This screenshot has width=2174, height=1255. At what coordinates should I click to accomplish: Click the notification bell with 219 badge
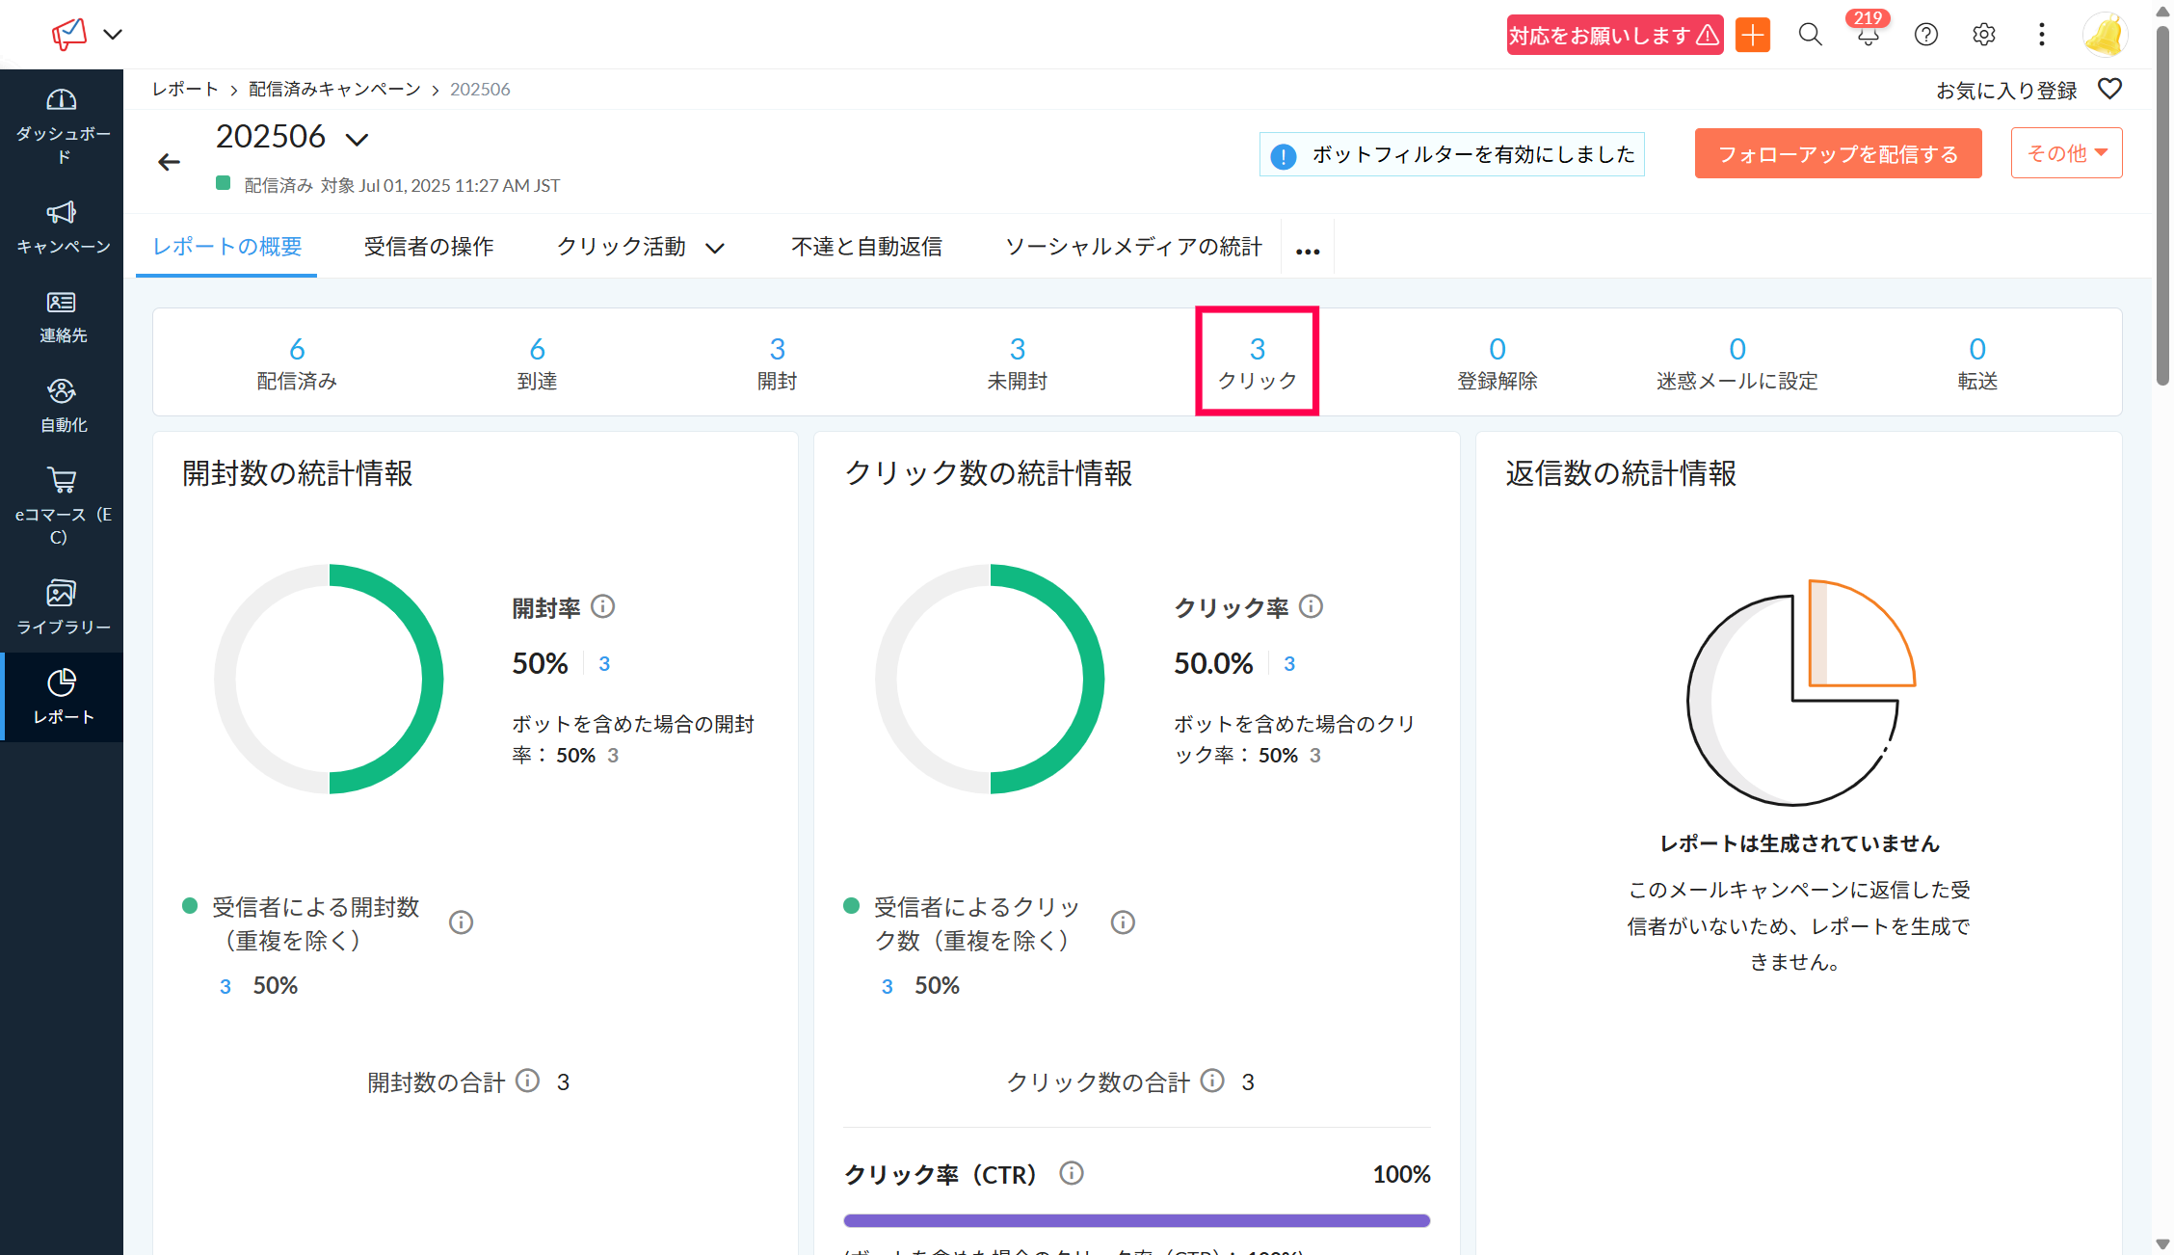[1868, 36]
